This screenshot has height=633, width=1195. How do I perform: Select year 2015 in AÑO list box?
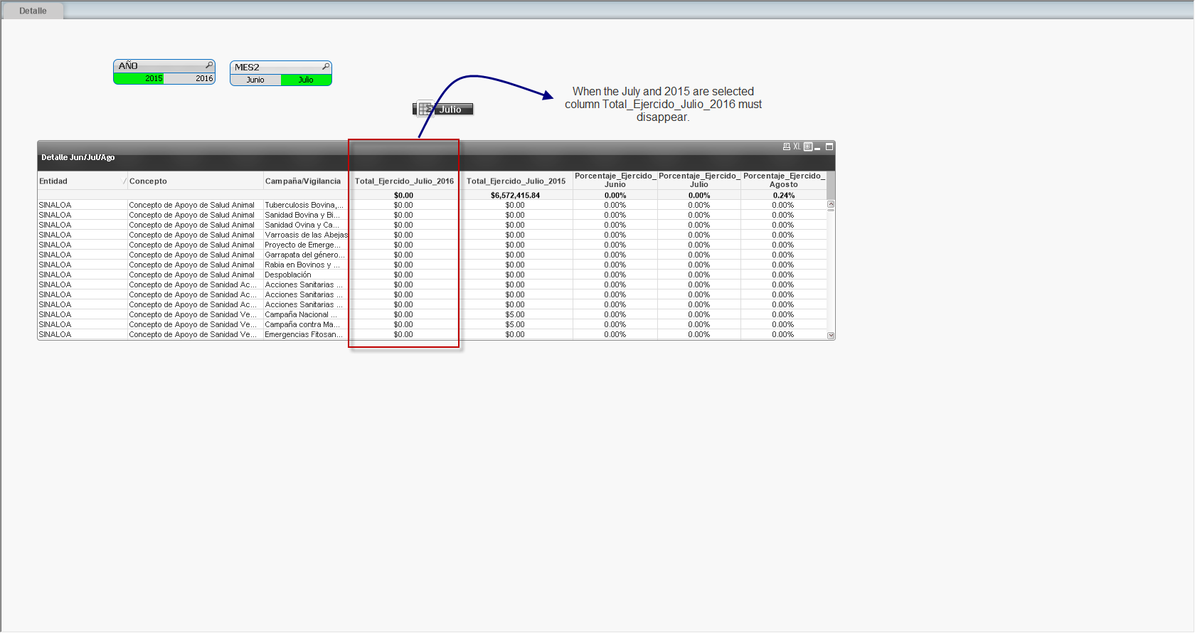coord(139,78)
